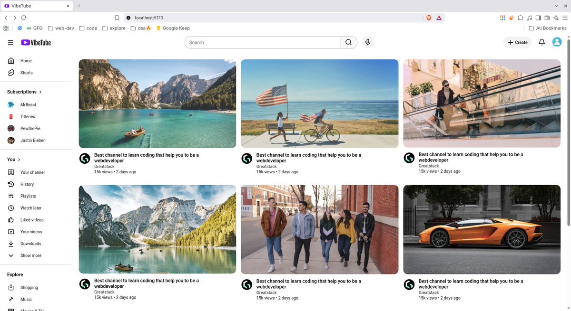
Task: Open the media control music note icon
Action: tap(530, 18)
